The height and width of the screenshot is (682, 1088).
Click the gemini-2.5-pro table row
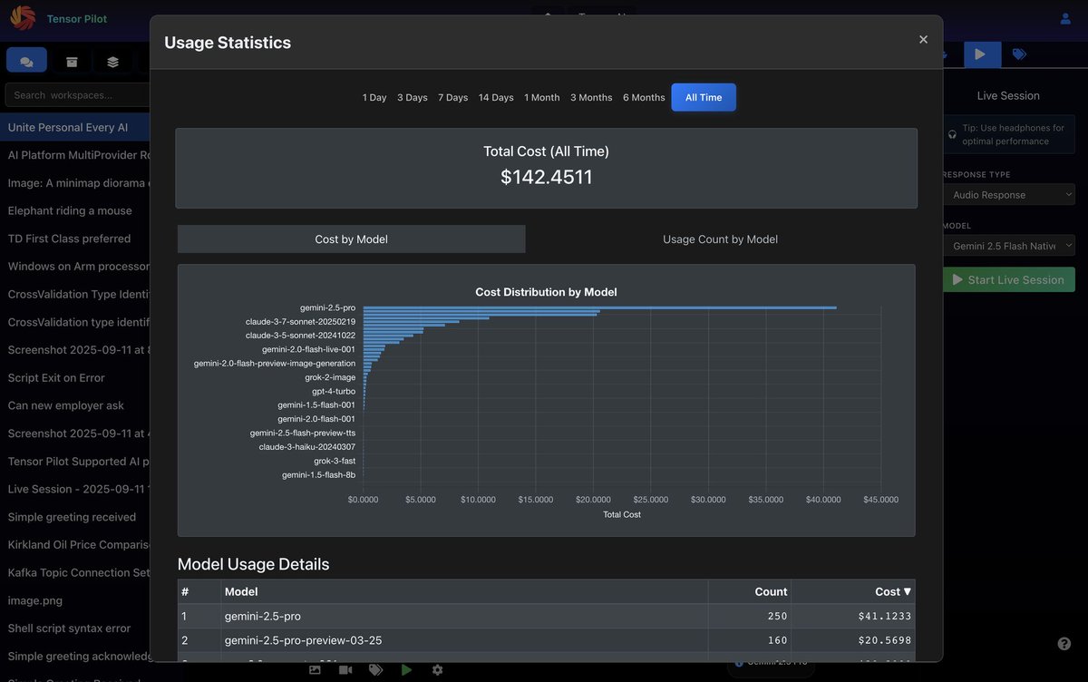(x=546, y=616)
